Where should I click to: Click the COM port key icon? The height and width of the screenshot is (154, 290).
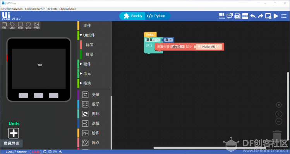click(14, 152)
